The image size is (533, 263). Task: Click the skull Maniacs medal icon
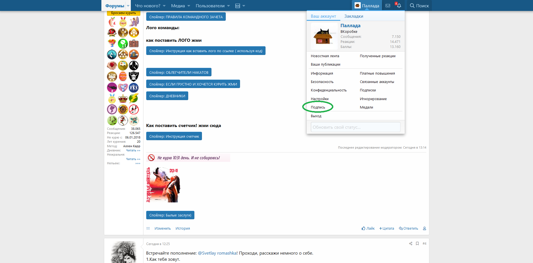[x=134, y=76]
